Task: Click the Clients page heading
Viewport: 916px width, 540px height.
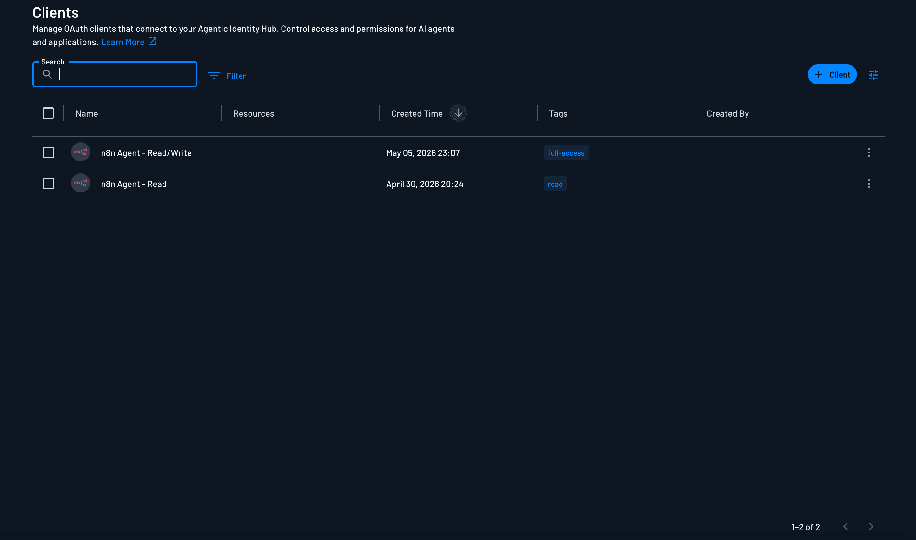Action: (x=56, y=13)
